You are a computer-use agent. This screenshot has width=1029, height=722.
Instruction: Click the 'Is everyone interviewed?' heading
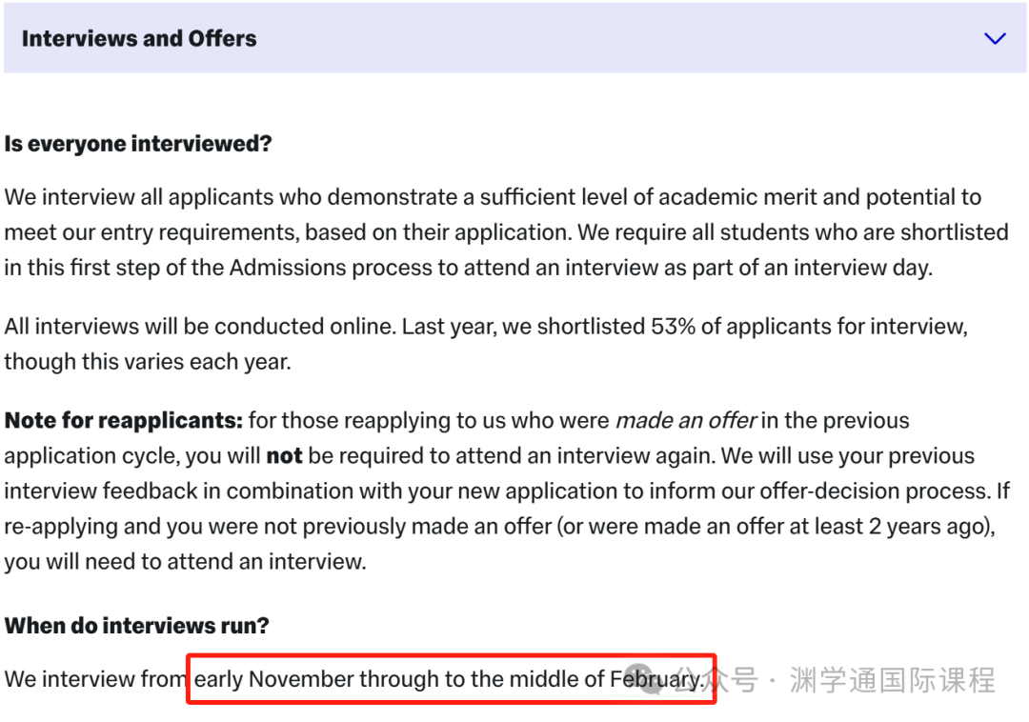138,144
